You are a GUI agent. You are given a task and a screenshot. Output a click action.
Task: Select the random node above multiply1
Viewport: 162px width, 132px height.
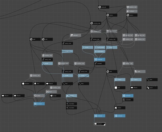coord(132,7)
